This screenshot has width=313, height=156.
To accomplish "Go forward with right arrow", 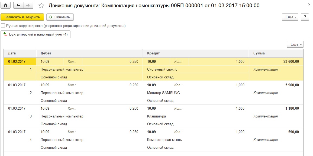I will coord(28,5).
